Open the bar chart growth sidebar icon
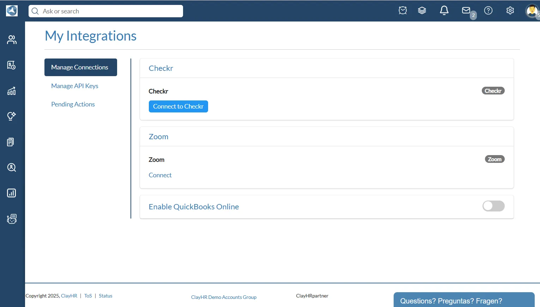 point(12,91)
